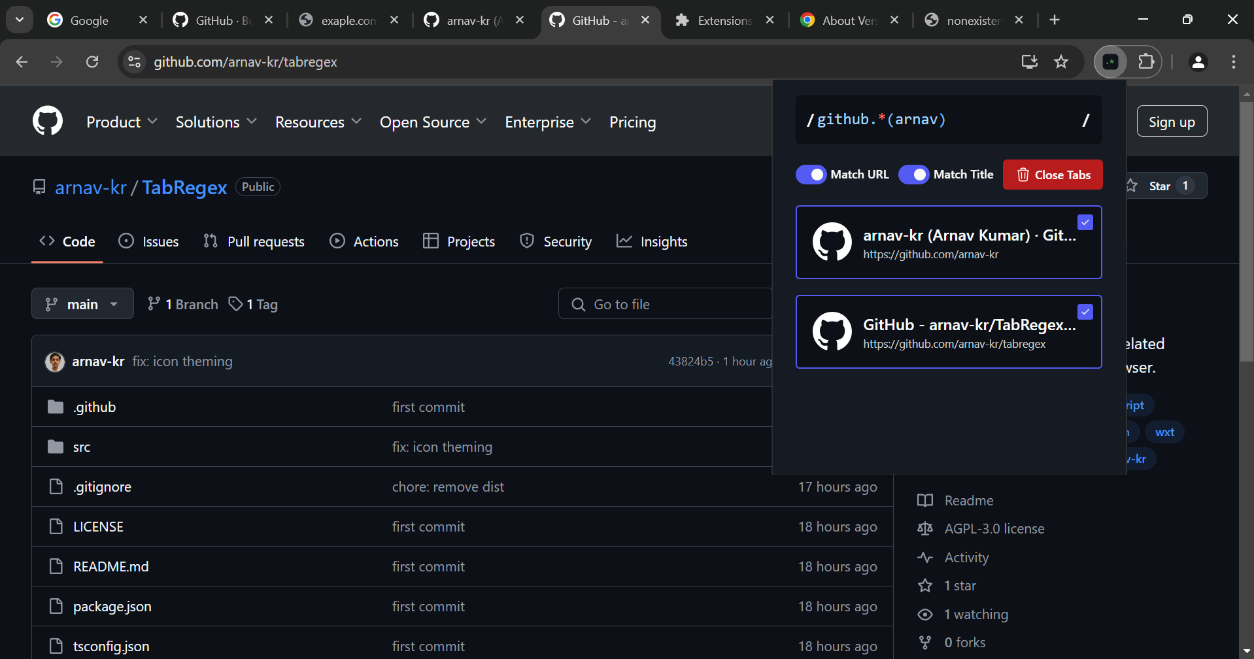This screenshot has height=659, width=1254.
Task: Click the watching eye icon
Action: [925, 615]
